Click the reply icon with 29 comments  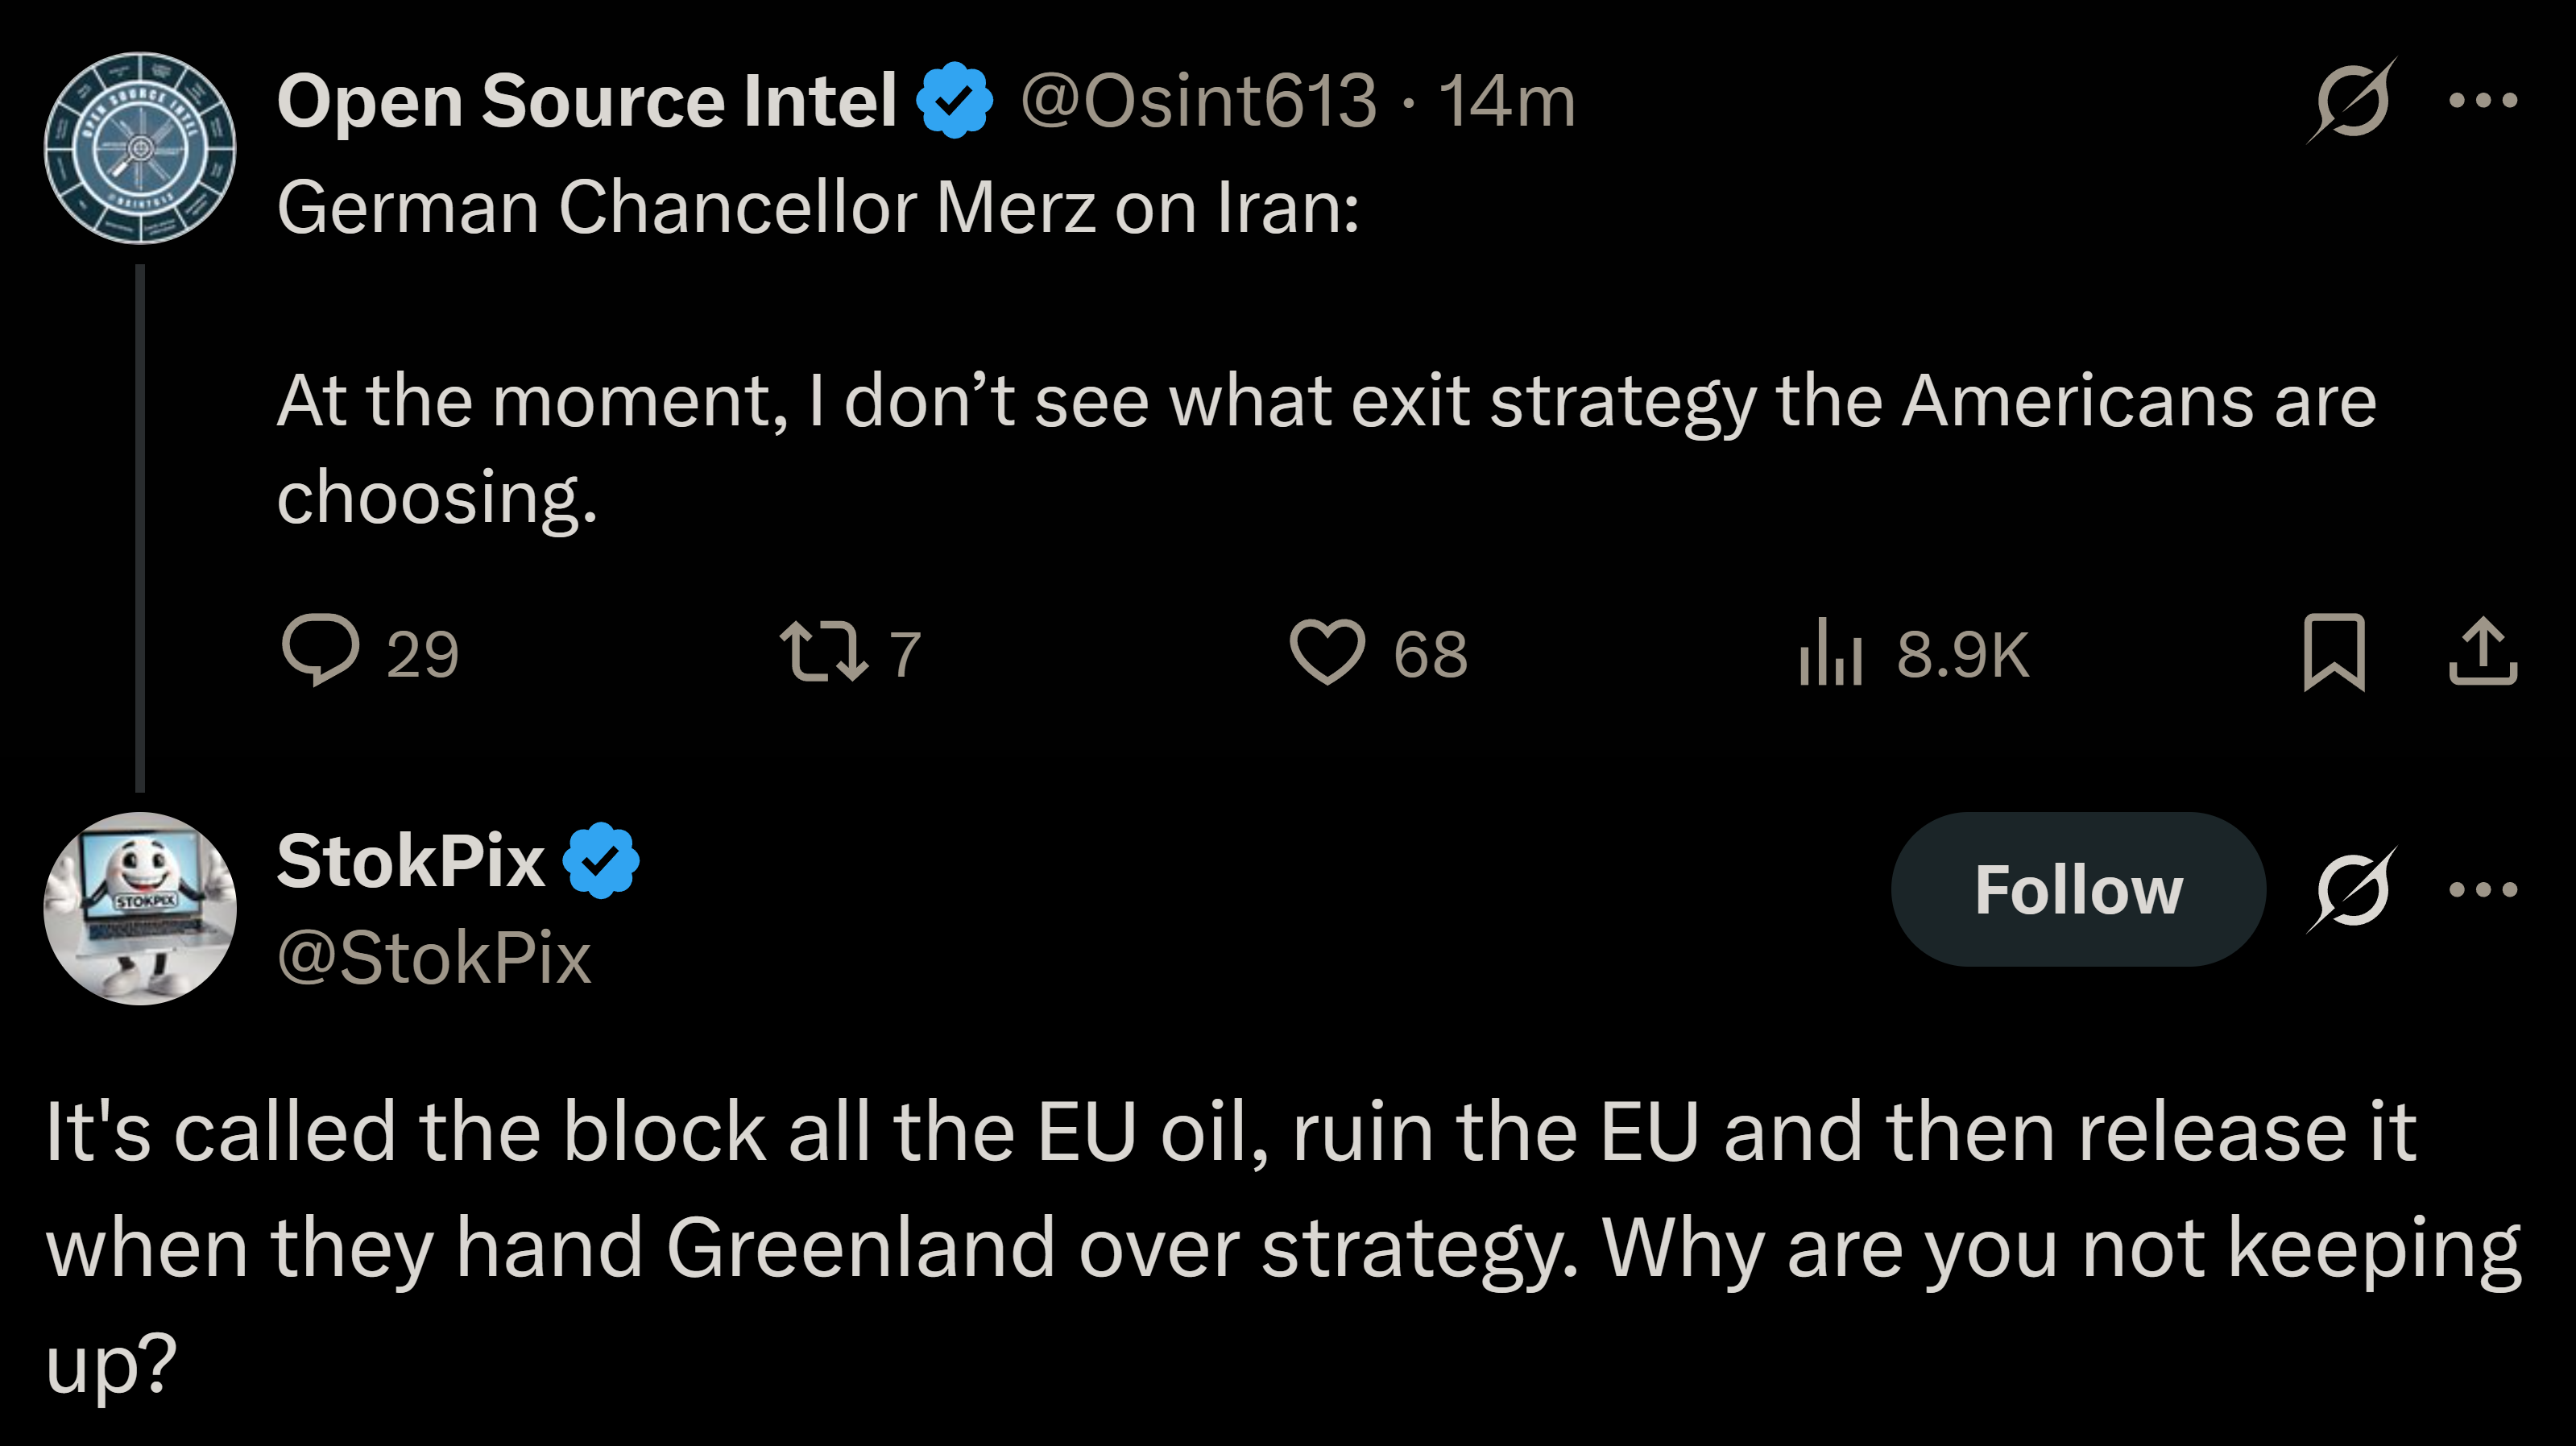pos(321,651)
